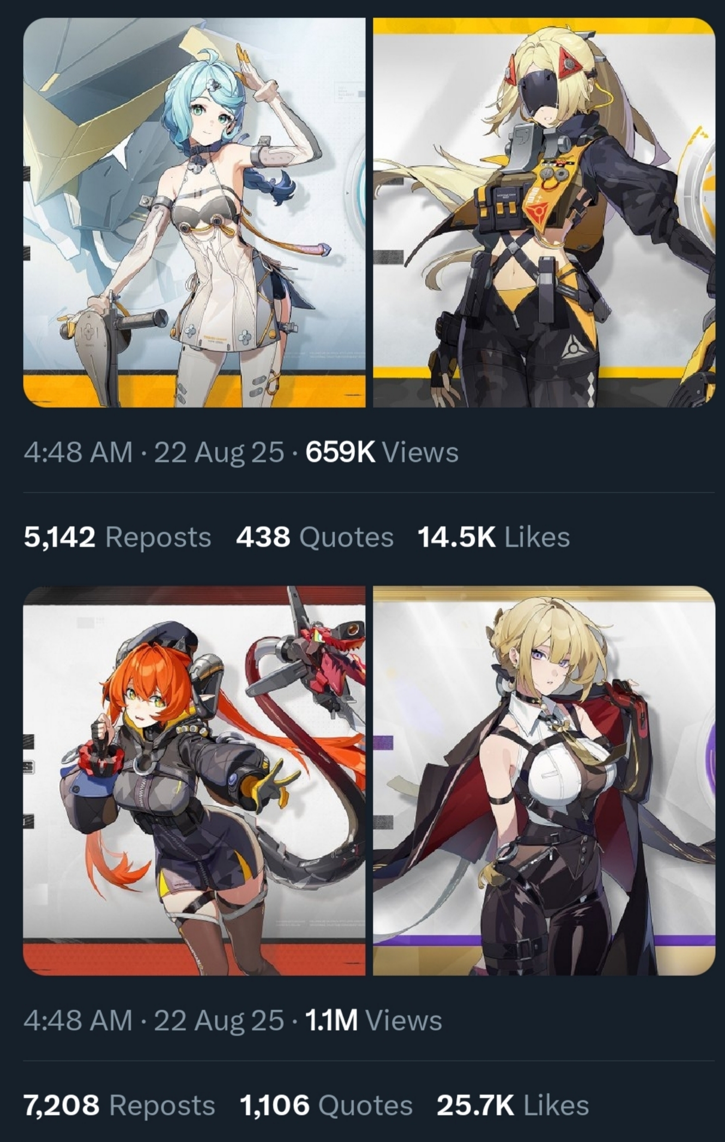The image size is (725, 1142).
Task: Click the 659K Views counter
Action: click(382, 452)
